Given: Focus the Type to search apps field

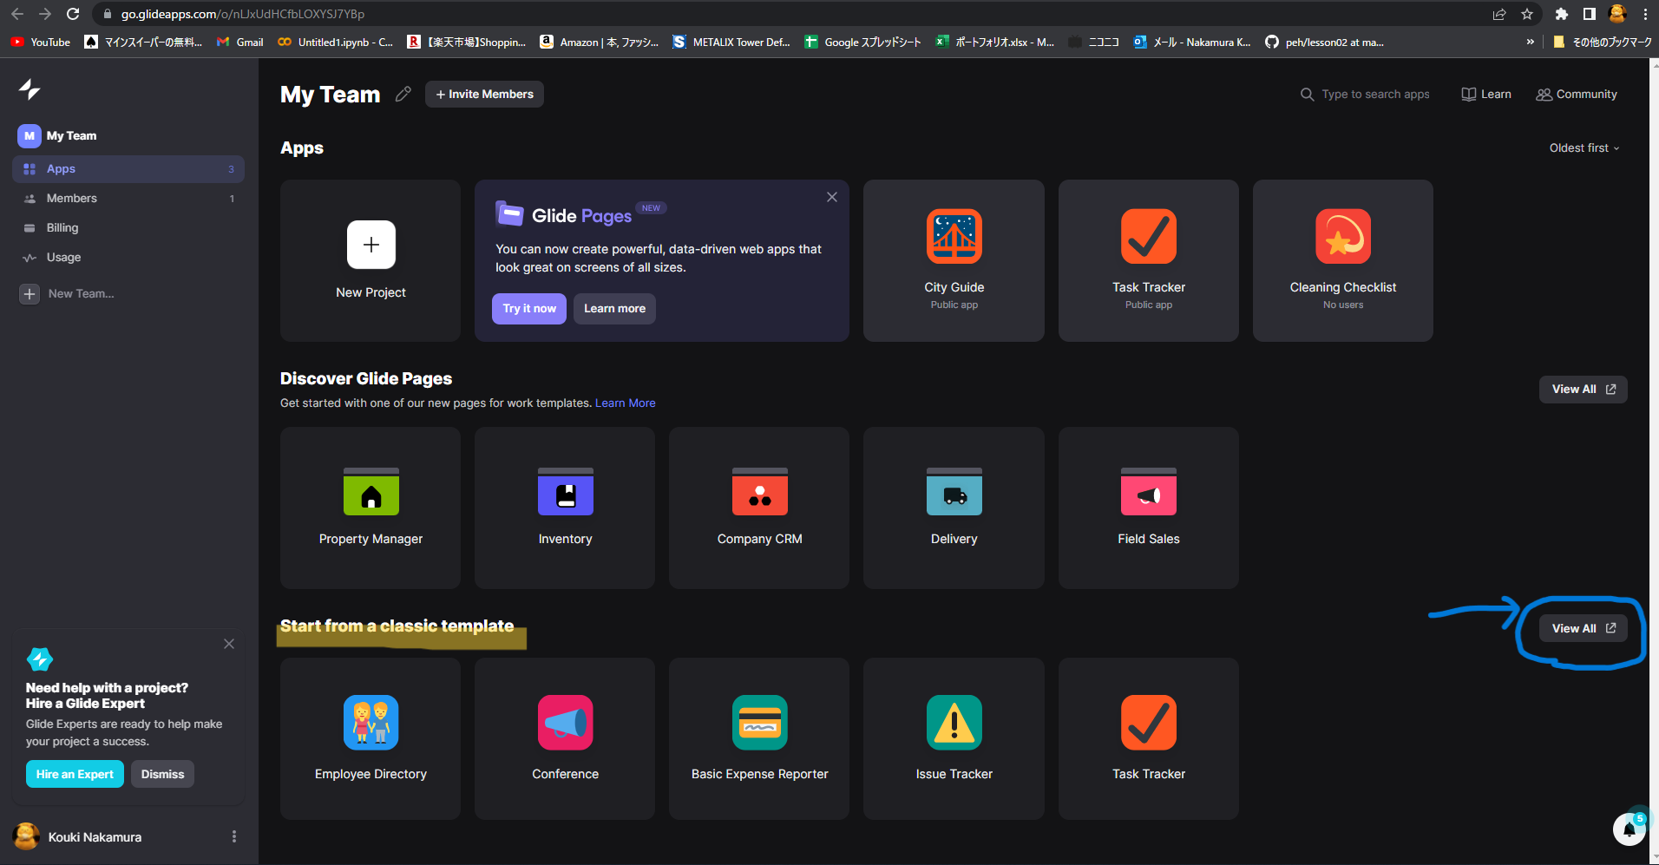Looking at the screenshot, I should pyautogui.click(x=1365, y=95).
